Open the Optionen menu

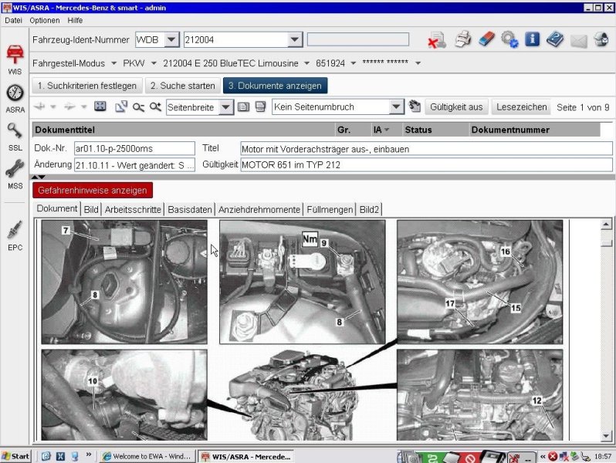[45, 20]
